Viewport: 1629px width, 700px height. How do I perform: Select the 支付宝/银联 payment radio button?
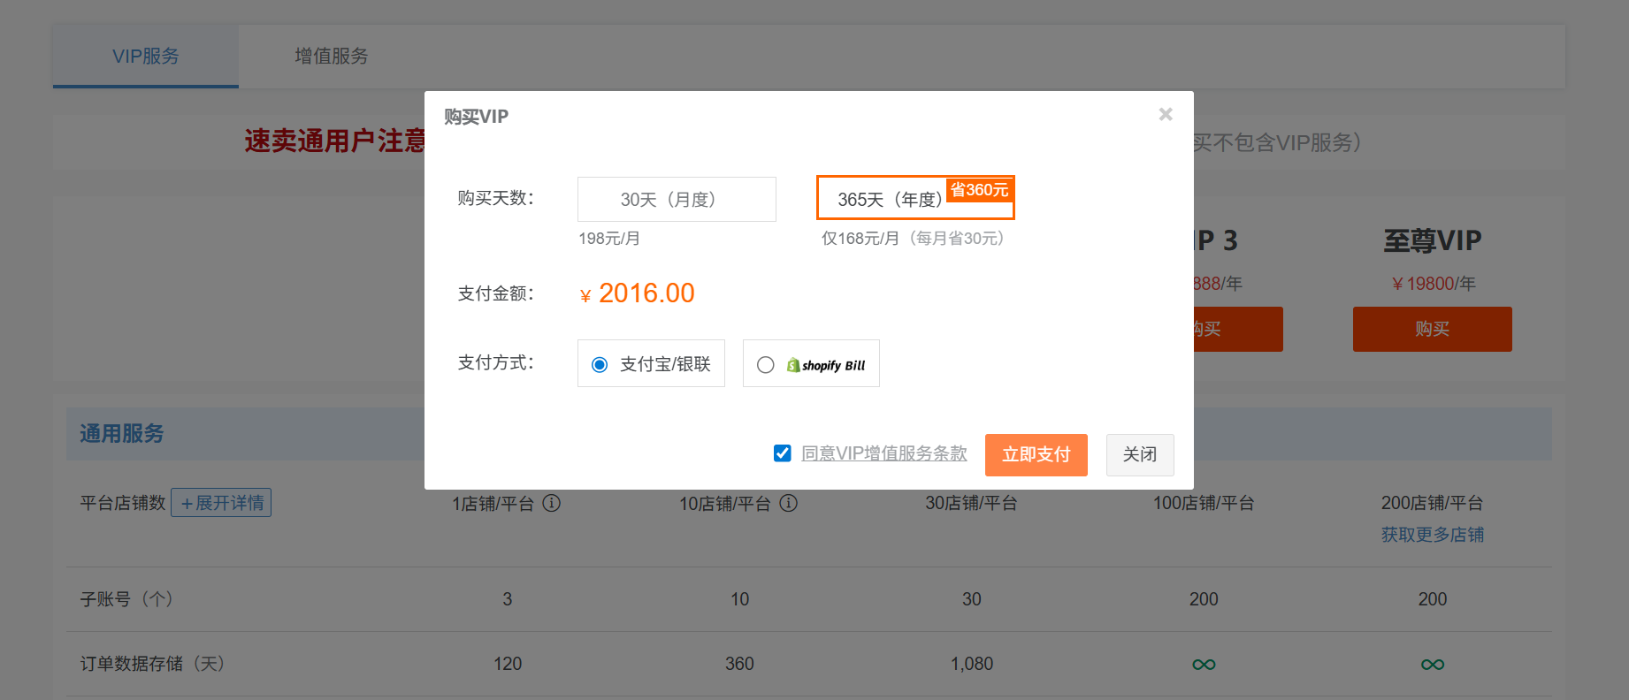click(x=600, y=365)
